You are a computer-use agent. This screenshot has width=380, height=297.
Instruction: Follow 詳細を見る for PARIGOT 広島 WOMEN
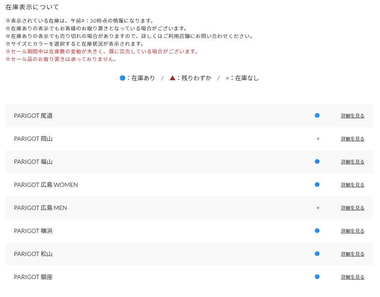[353, 185]
